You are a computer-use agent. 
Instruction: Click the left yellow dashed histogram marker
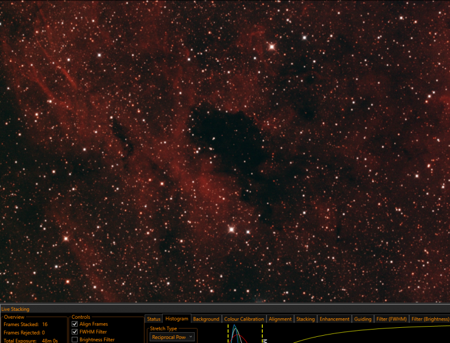(x=228, y=333)
